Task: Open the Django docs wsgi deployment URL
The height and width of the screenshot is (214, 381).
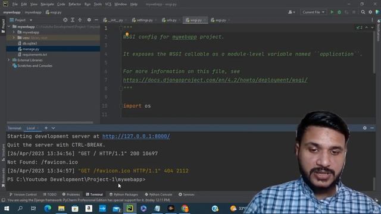Action: 216,80
